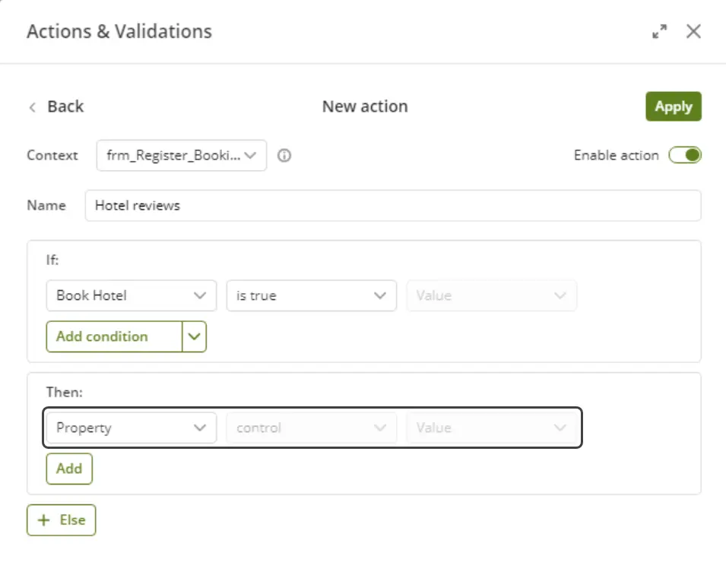Click the Add condition button
The image size is (726, 562).
(x=114, y=336)
